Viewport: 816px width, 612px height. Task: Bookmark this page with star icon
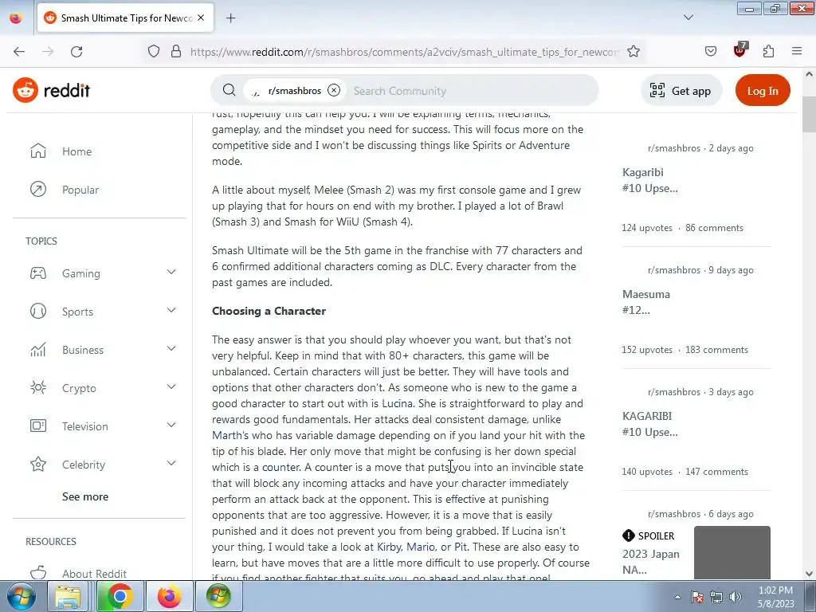(x=634, y=52)
